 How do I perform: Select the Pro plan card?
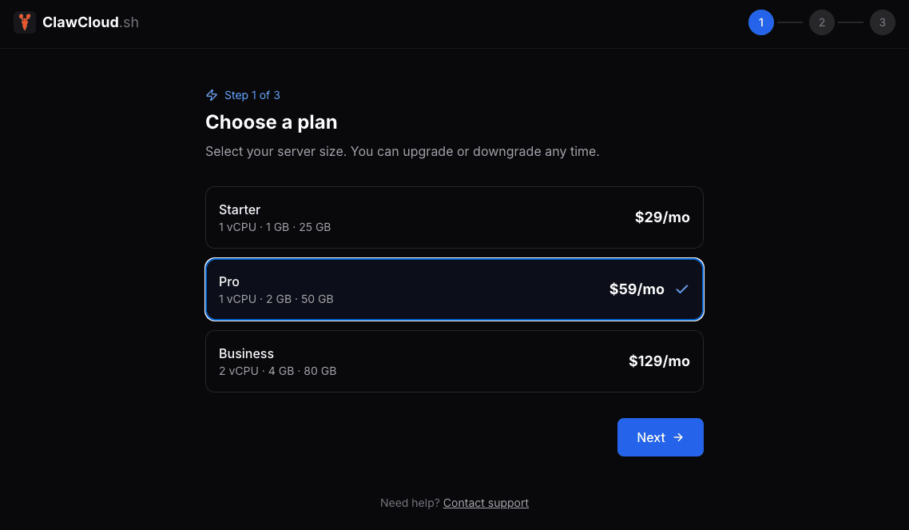pos(454,289)
